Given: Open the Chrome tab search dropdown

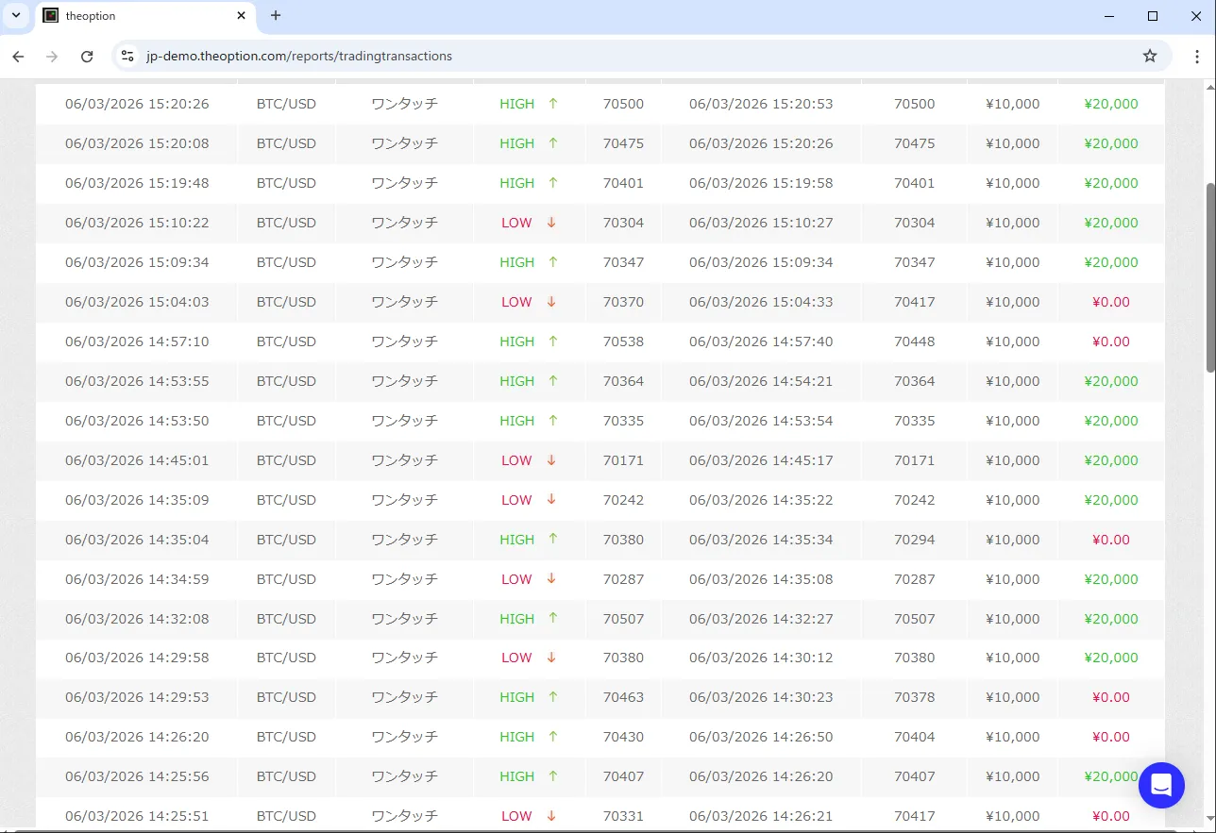Looking at the screenshot, I should point(16,16).
